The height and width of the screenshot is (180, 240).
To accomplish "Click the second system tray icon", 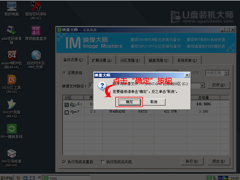I will pos(215,178).
